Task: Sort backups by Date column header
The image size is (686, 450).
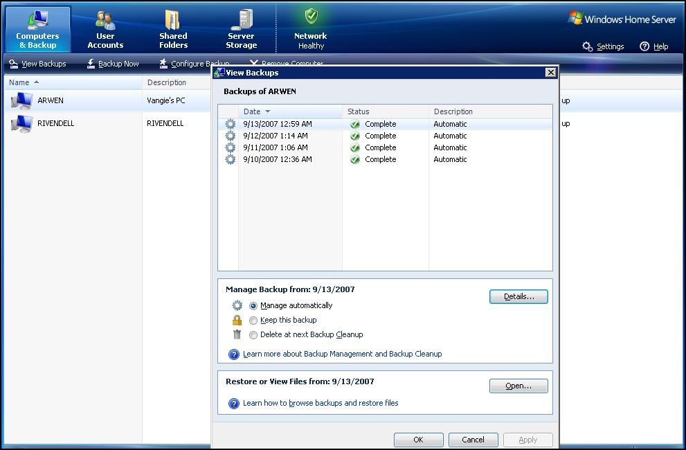Action: coord(253,111)
